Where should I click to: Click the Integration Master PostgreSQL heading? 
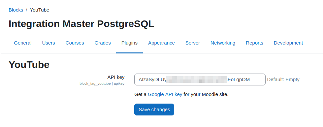point(81,24)
